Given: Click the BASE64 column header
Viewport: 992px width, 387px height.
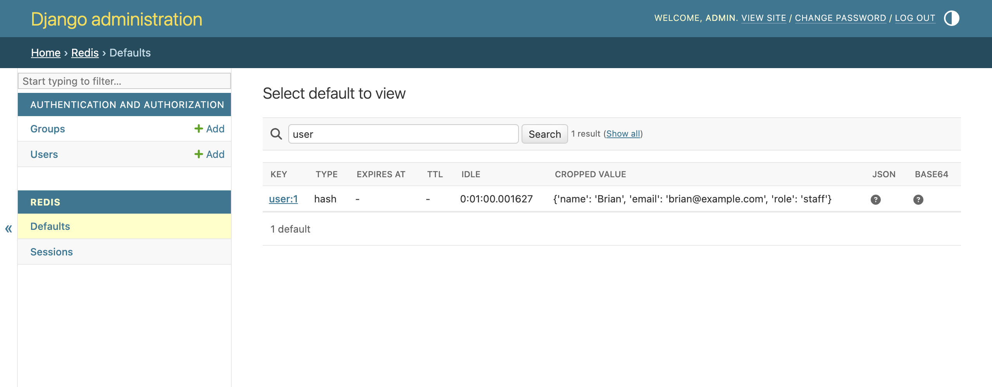Looking at the screenshot, I should point(932,174).
